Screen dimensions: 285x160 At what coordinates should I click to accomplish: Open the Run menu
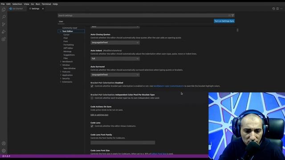tap(37, 4)
